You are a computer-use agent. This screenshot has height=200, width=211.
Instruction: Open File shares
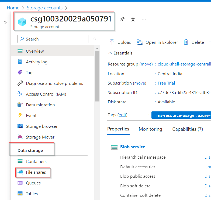[x=36, y=172]
